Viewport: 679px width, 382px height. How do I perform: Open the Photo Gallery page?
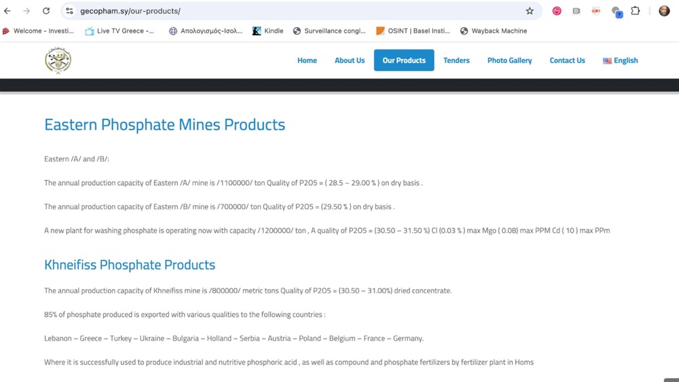pos(509,60)
